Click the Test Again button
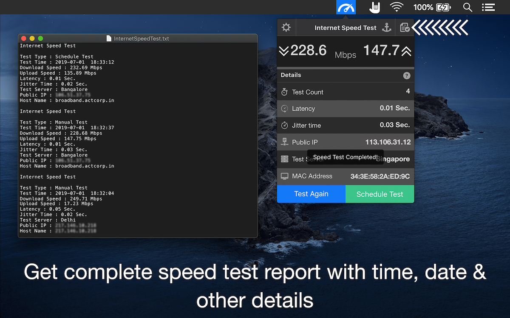 click(311, 194)
